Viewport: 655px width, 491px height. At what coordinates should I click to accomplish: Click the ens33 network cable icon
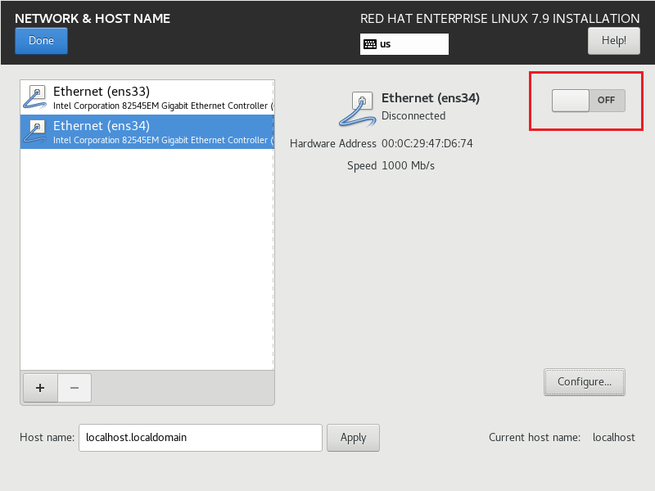click(x=35, y=97)
